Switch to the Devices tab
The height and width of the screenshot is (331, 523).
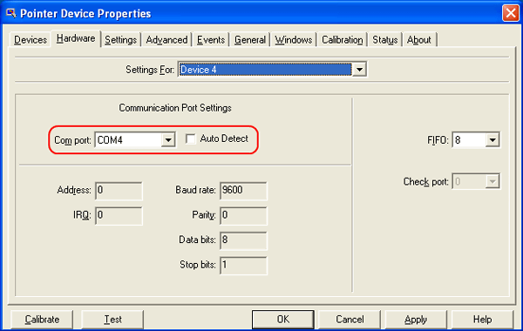[31, 40]
